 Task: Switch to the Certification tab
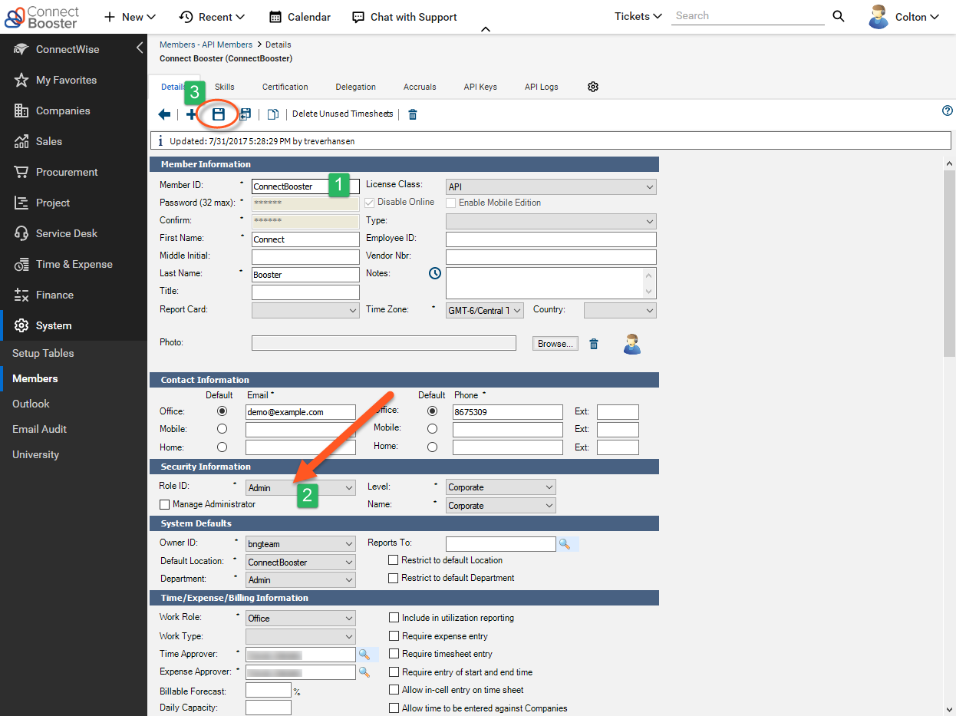click(x=285, y=87)
